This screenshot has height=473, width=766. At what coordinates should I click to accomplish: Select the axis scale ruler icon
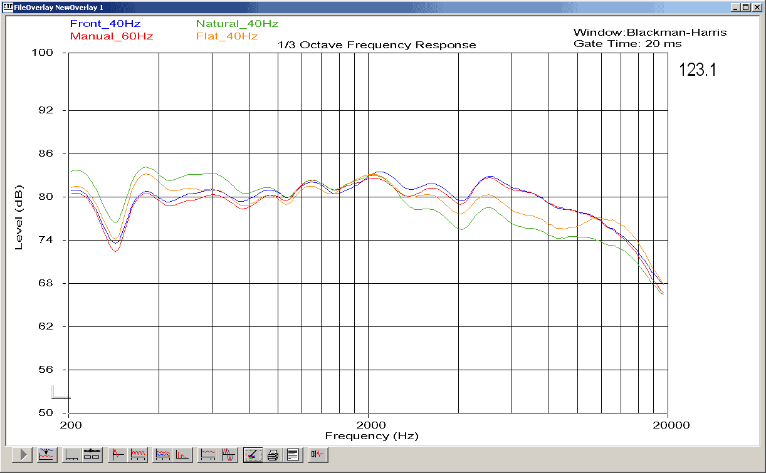click(73, 455)
